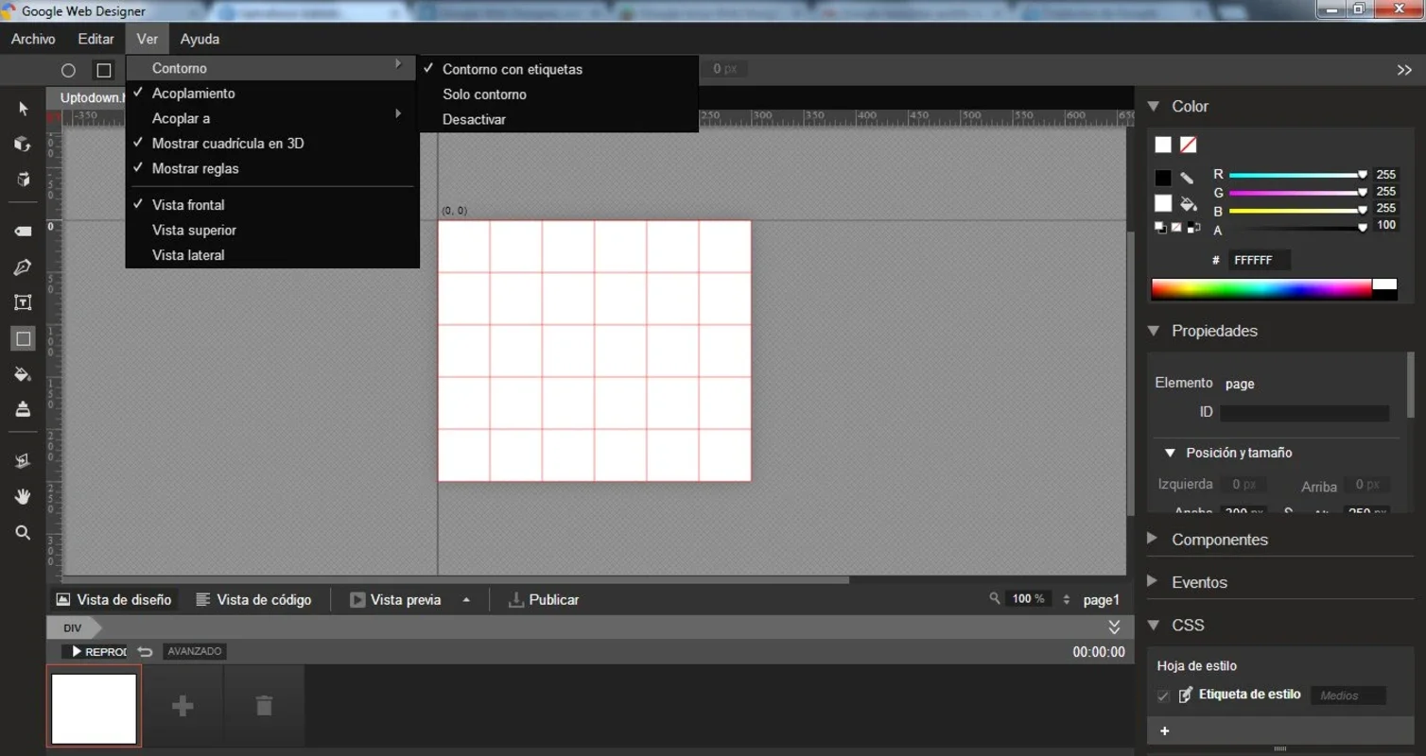Click the fill bucket icon in Color panel

tap(1189, 203)
